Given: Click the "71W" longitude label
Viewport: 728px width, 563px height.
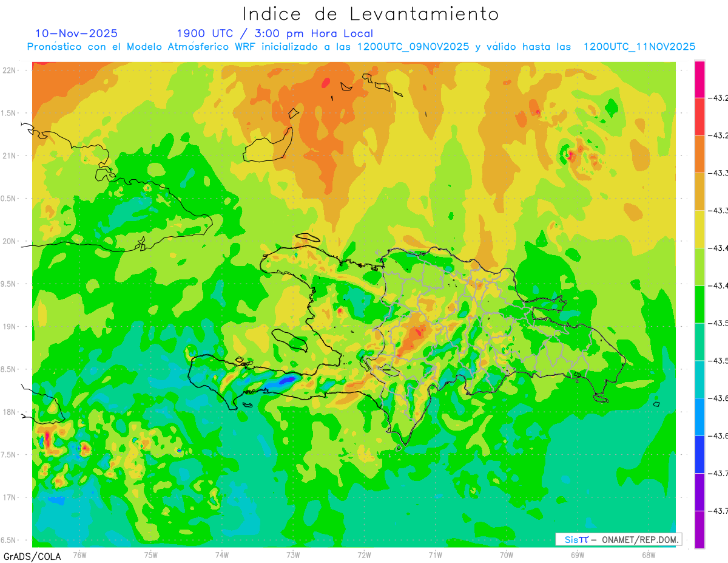Looking at the screenshot, I should point(435,555).
